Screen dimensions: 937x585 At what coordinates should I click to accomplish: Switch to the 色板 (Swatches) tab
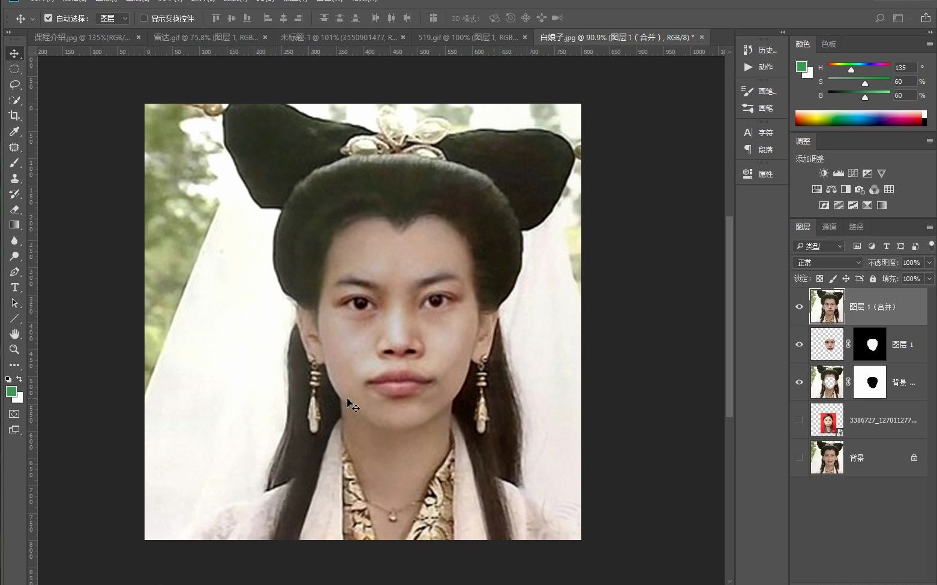coord(828,44)
